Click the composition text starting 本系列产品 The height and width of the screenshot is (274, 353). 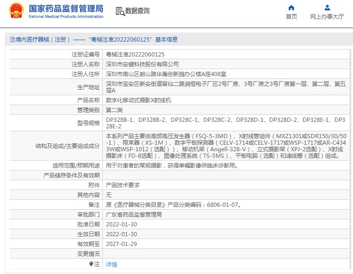click(226, 146)
